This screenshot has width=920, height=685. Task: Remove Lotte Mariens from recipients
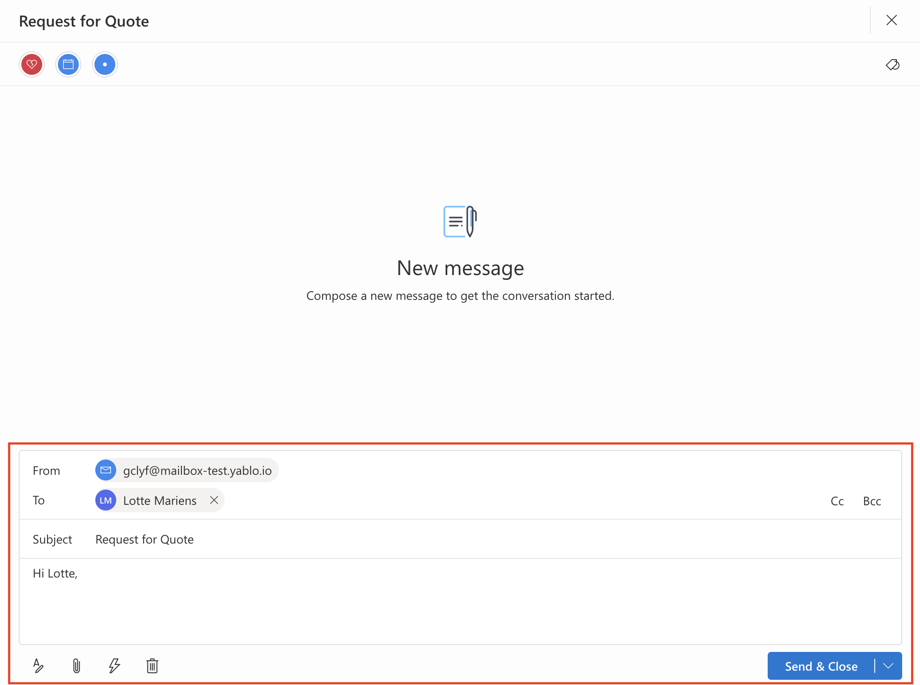point(214,500)
